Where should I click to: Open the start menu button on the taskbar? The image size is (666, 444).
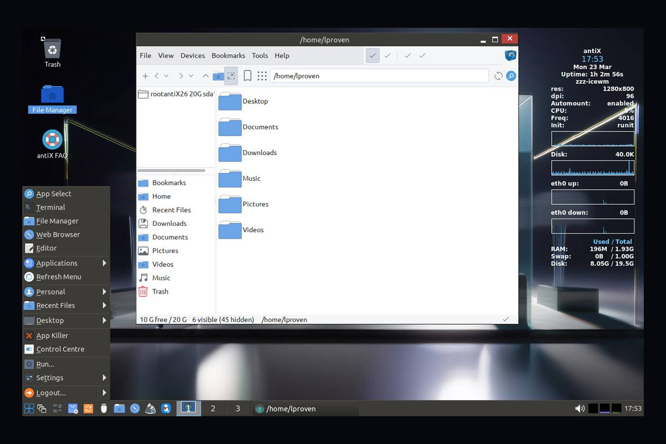pyautogui.click(x=29, y=408)
